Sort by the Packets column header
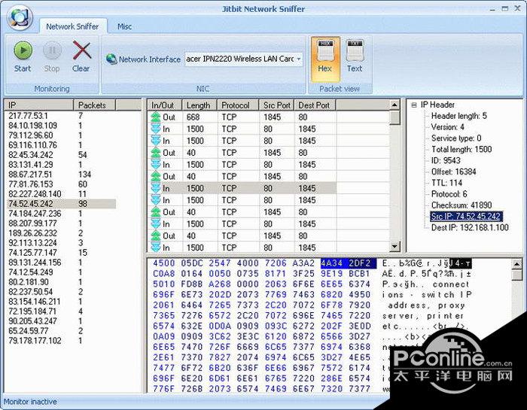Viewport: 527px width, 410px height. 94,105
